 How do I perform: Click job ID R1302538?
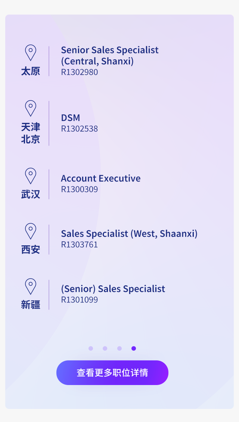pyautogui.click(x=80, y=128)
